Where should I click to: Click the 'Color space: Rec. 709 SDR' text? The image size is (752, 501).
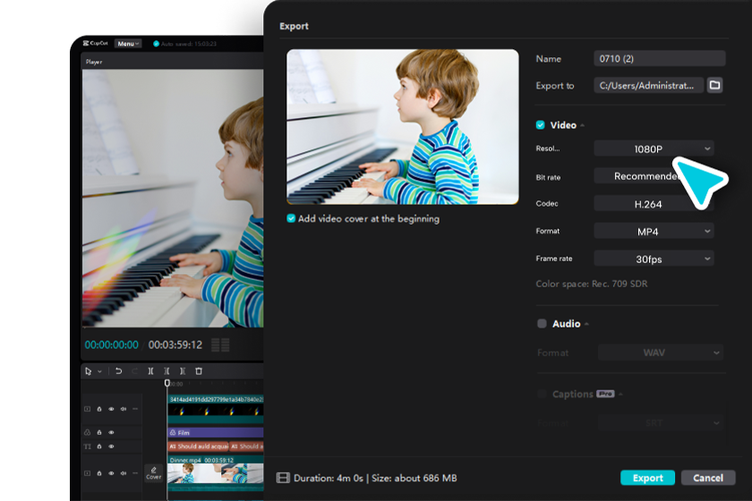[592, 284]
